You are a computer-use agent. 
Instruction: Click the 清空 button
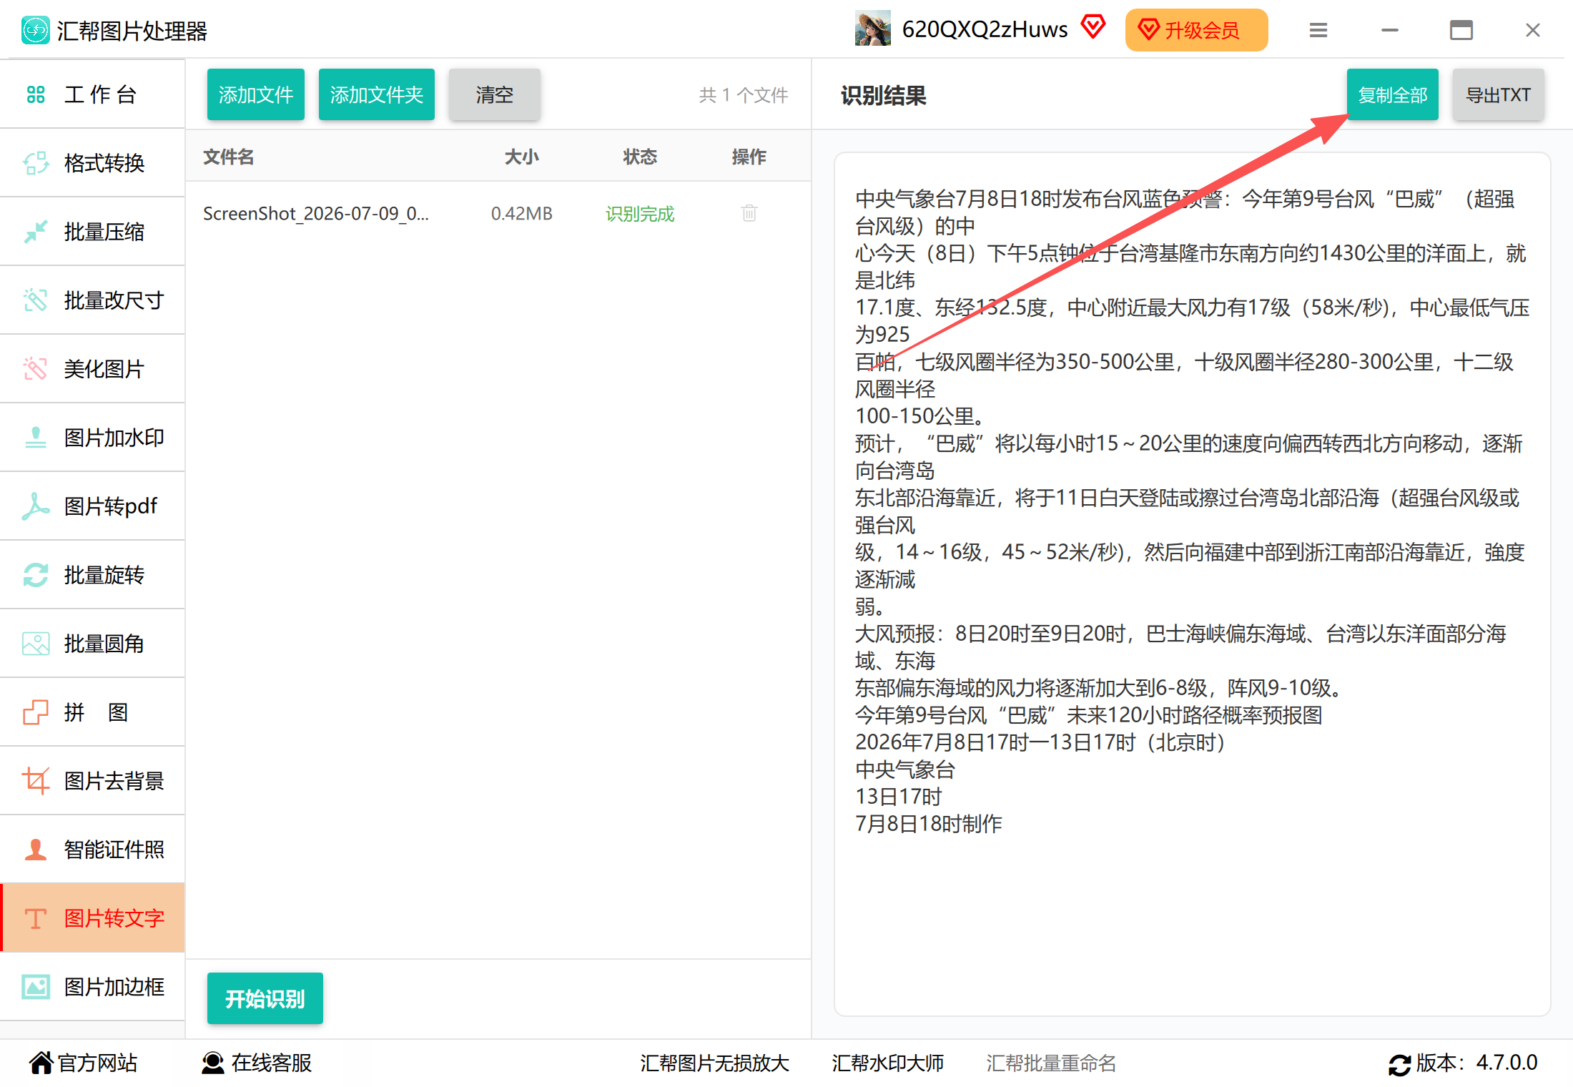pyautogui.click(x=495, y=94)
